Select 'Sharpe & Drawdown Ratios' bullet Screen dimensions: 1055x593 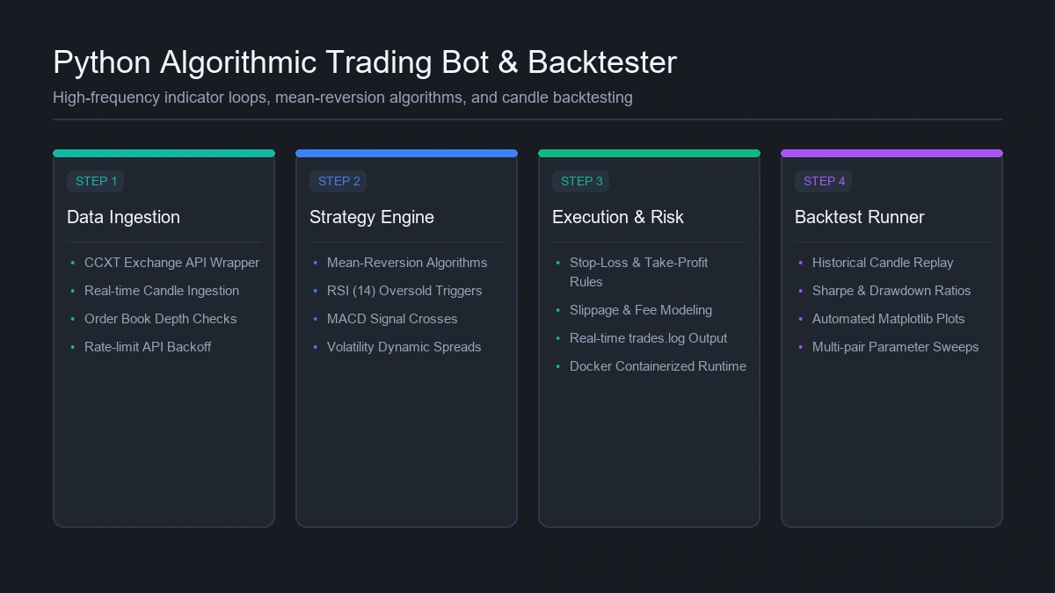click(x=891, y=291)
